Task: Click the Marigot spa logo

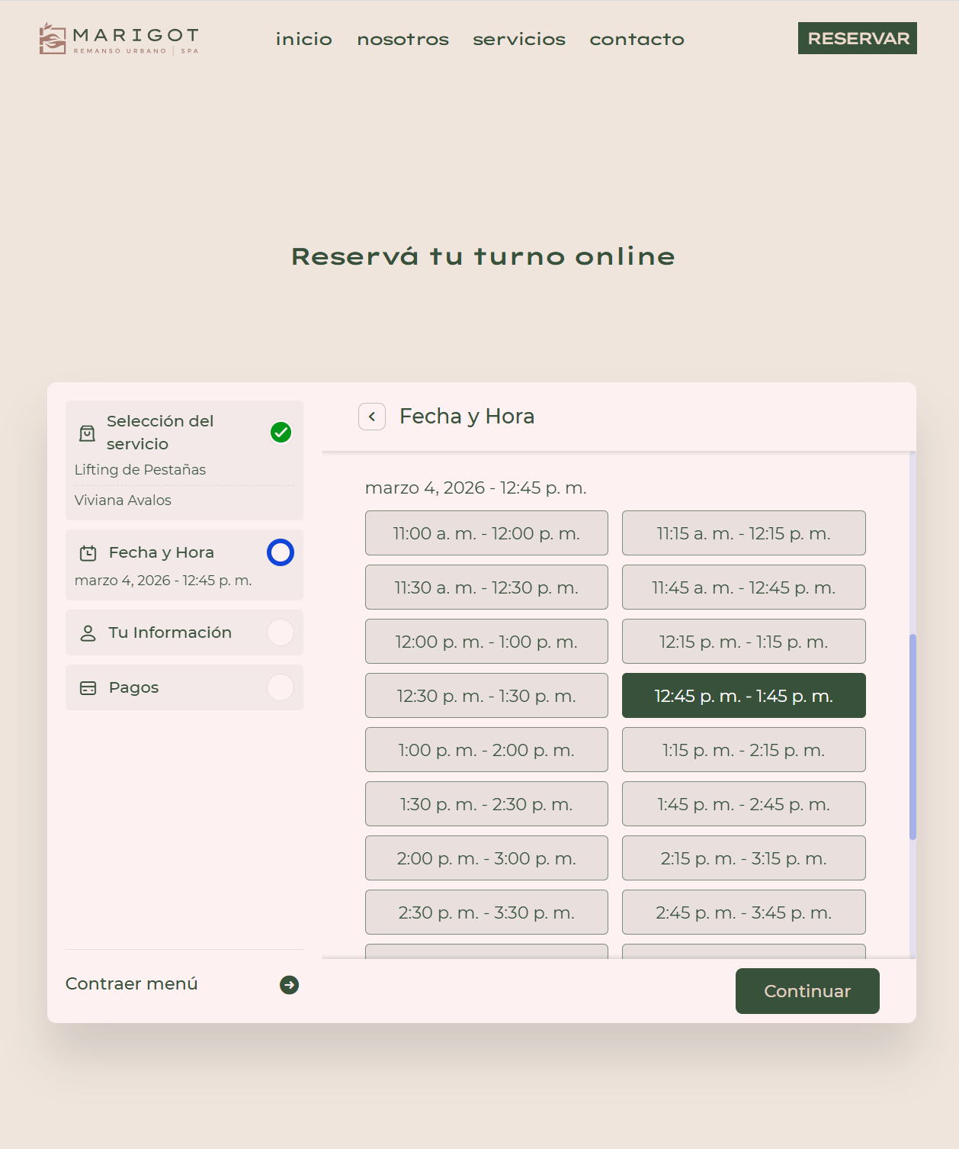Action: pyautogui.click(x=119, y=39)
